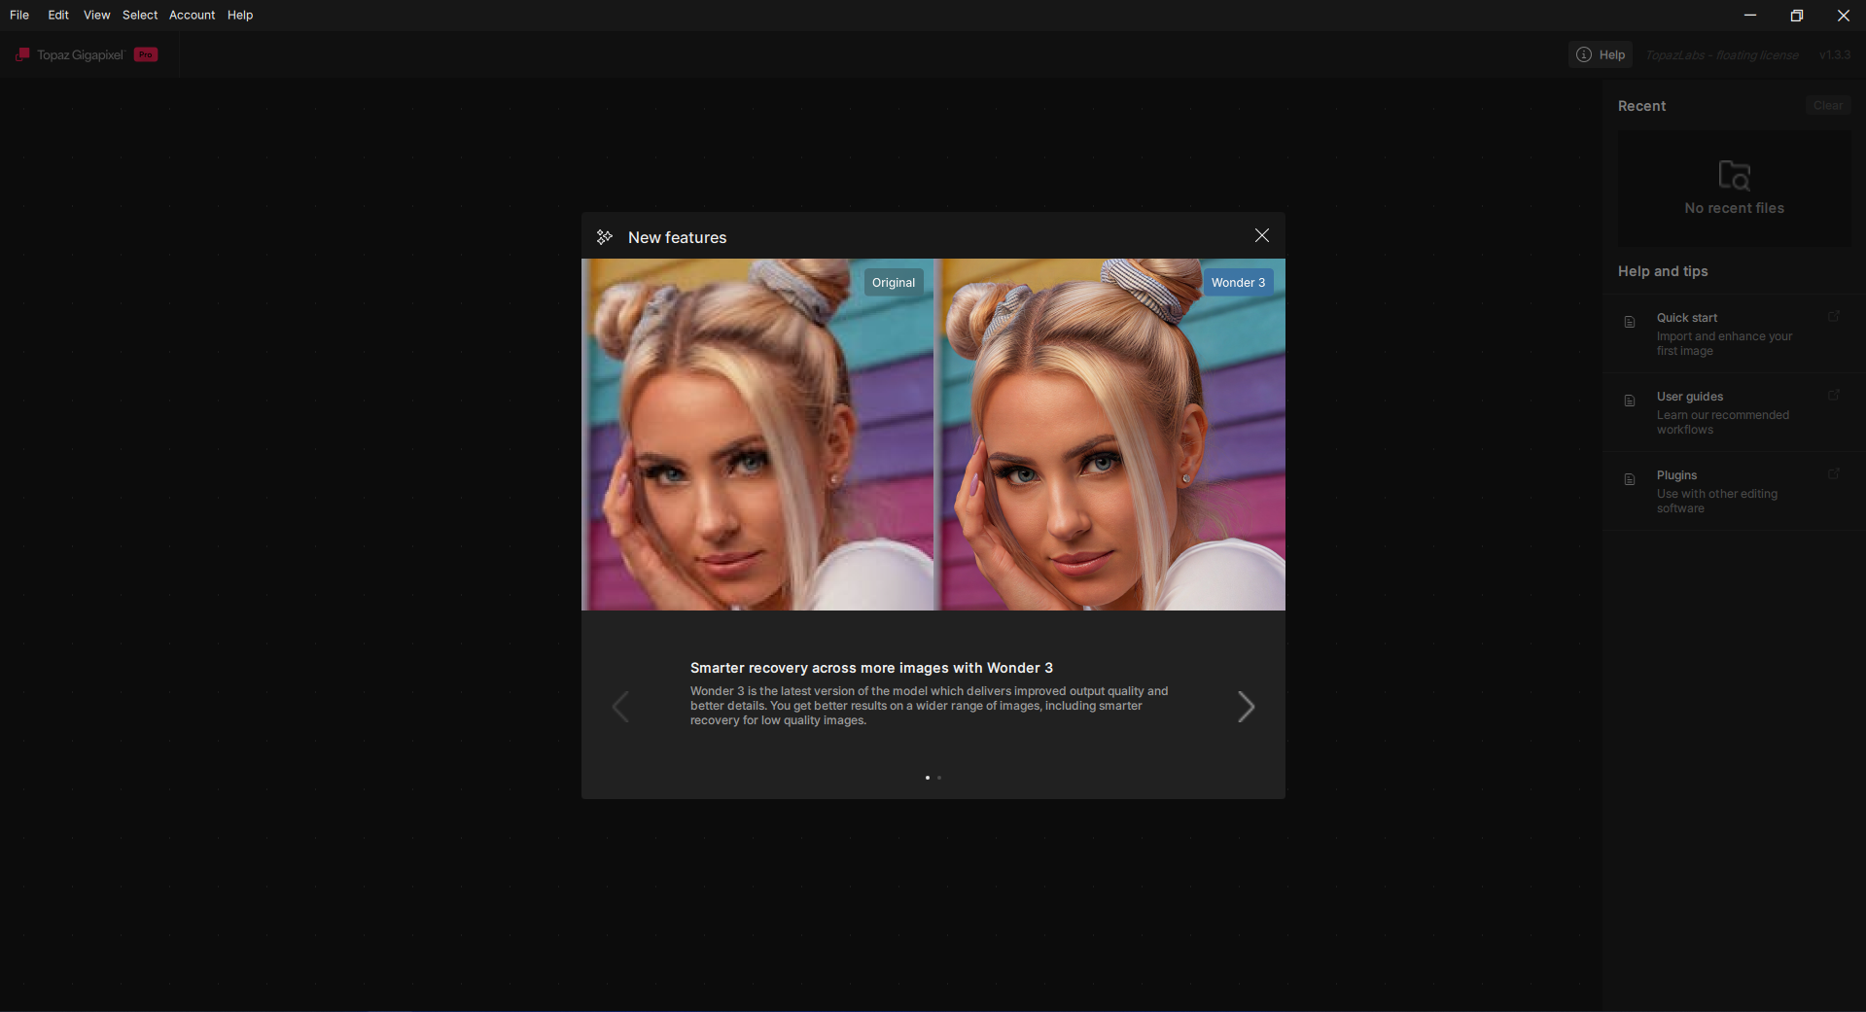Open the User guides link

[1735, 412]
